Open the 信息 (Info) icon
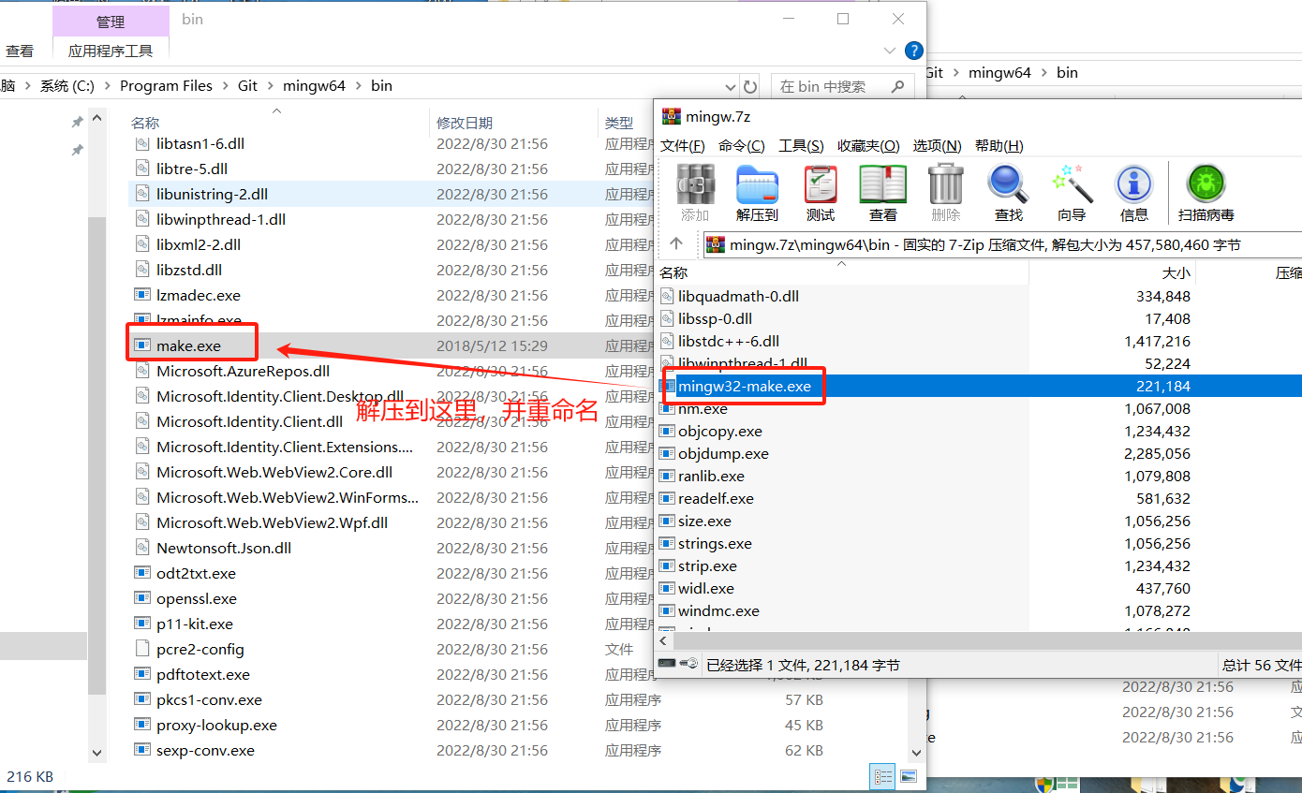Image resolution: width=1302 pixels, height=793 pixels. click(x=1133, y=192)
